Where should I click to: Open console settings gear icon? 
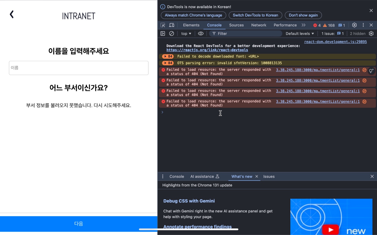[371, 33]
